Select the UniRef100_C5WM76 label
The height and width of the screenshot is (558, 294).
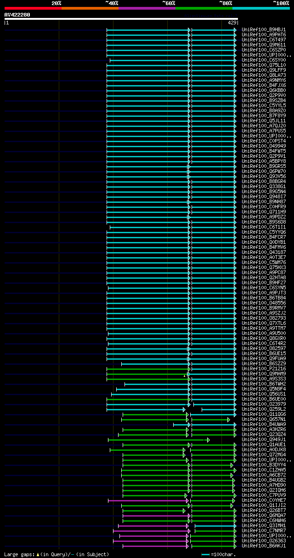(x=264, y=262)
